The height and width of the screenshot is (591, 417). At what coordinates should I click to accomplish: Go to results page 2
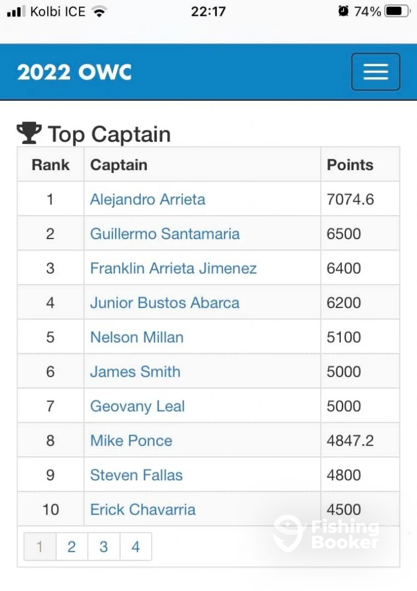point(72,547)
